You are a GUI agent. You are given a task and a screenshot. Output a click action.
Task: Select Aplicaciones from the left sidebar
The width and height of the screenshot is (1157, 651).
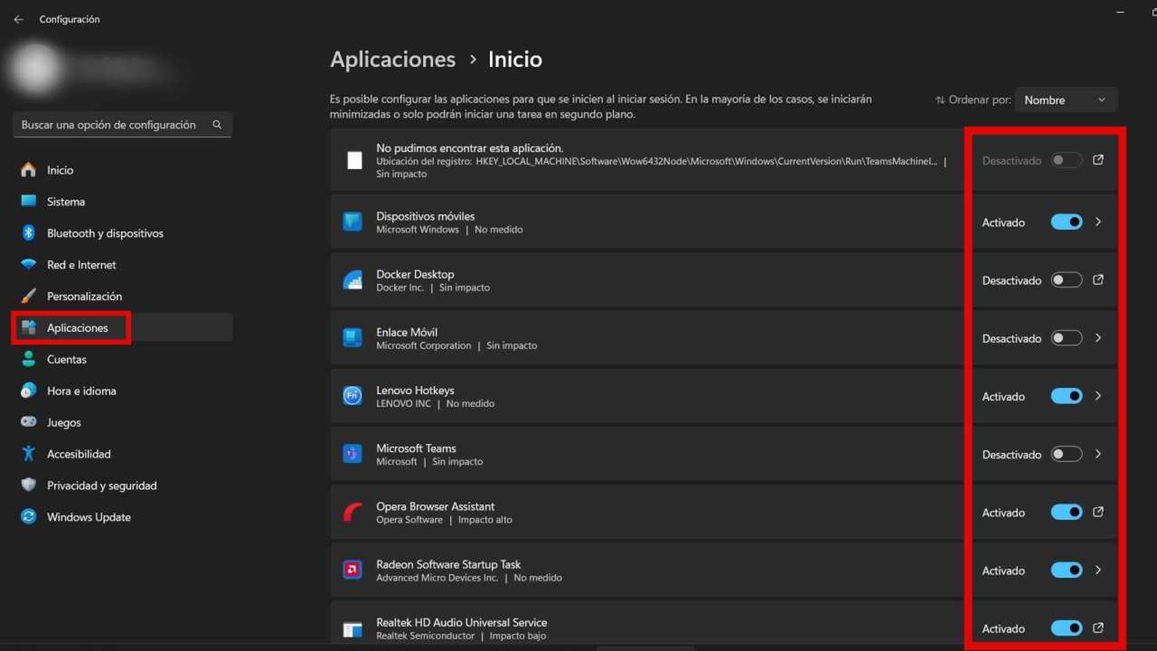77,327
